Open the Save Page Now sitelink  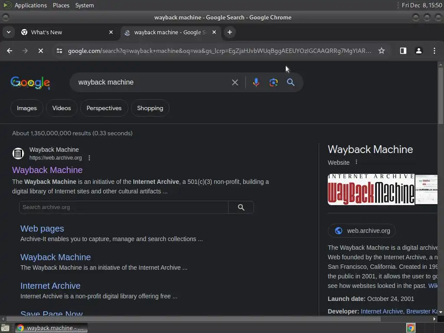coord(52,313)
